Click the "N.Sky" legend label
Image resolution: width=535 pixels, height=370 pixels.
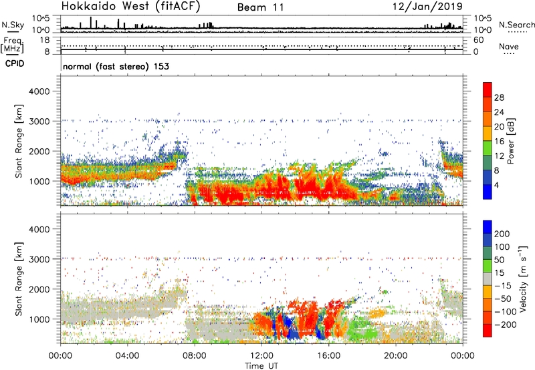click(x=13, y=25)
